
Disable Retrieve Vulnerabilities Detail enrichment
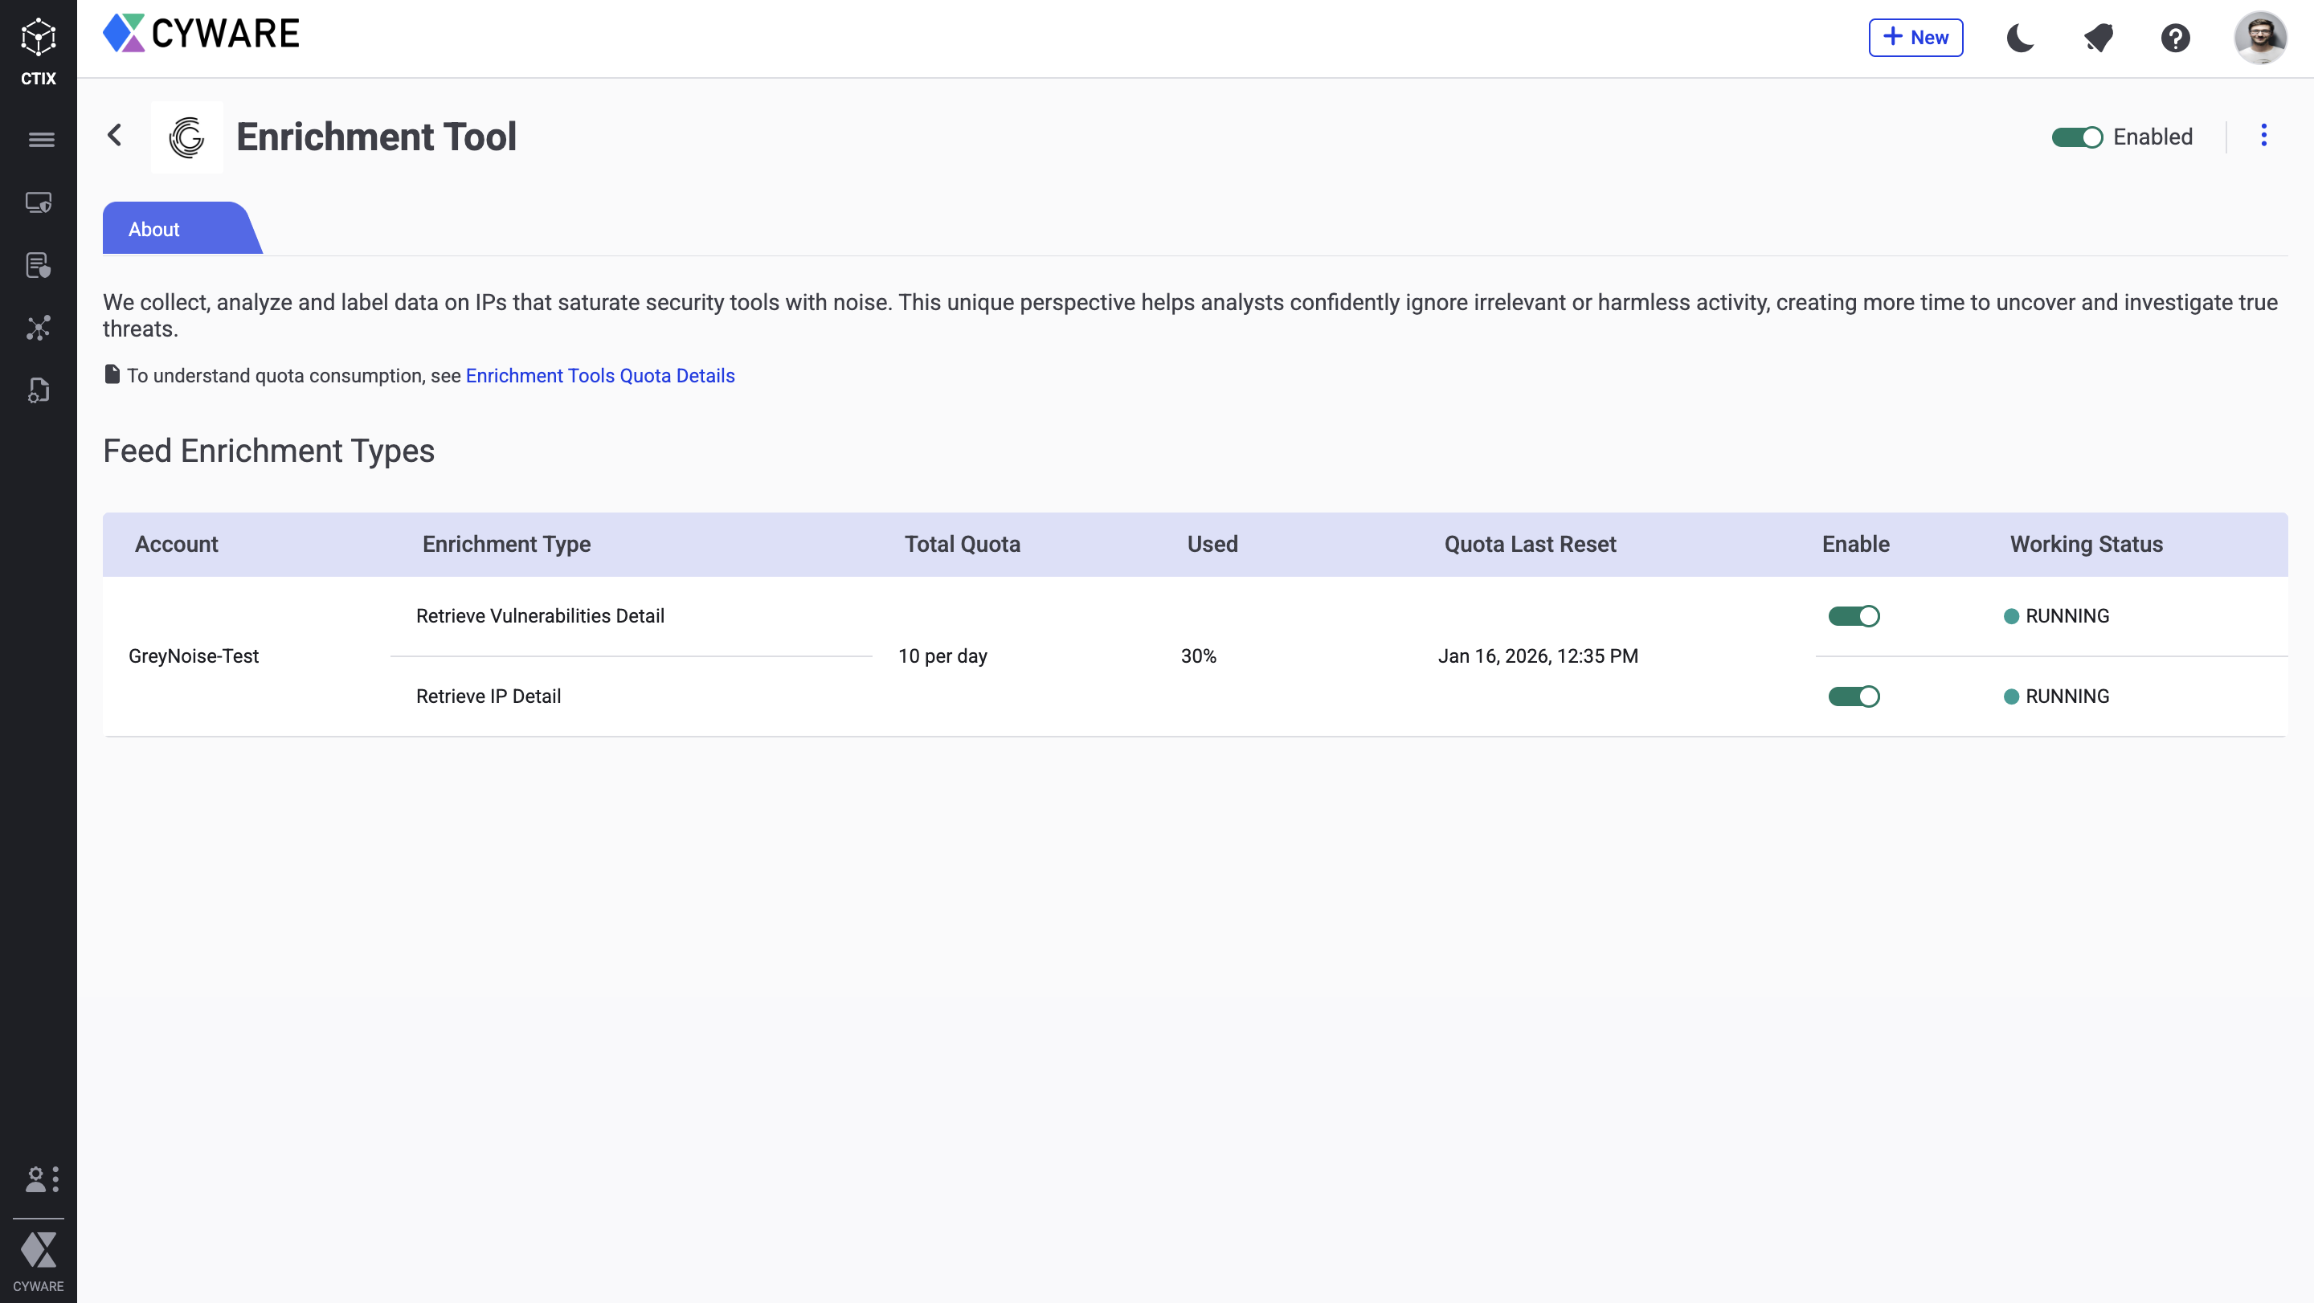(1853, 616)
